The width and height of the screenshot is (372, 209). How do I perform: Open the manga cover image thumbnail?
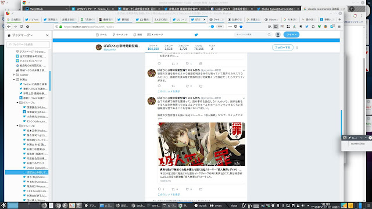click(x=201, y=144)
